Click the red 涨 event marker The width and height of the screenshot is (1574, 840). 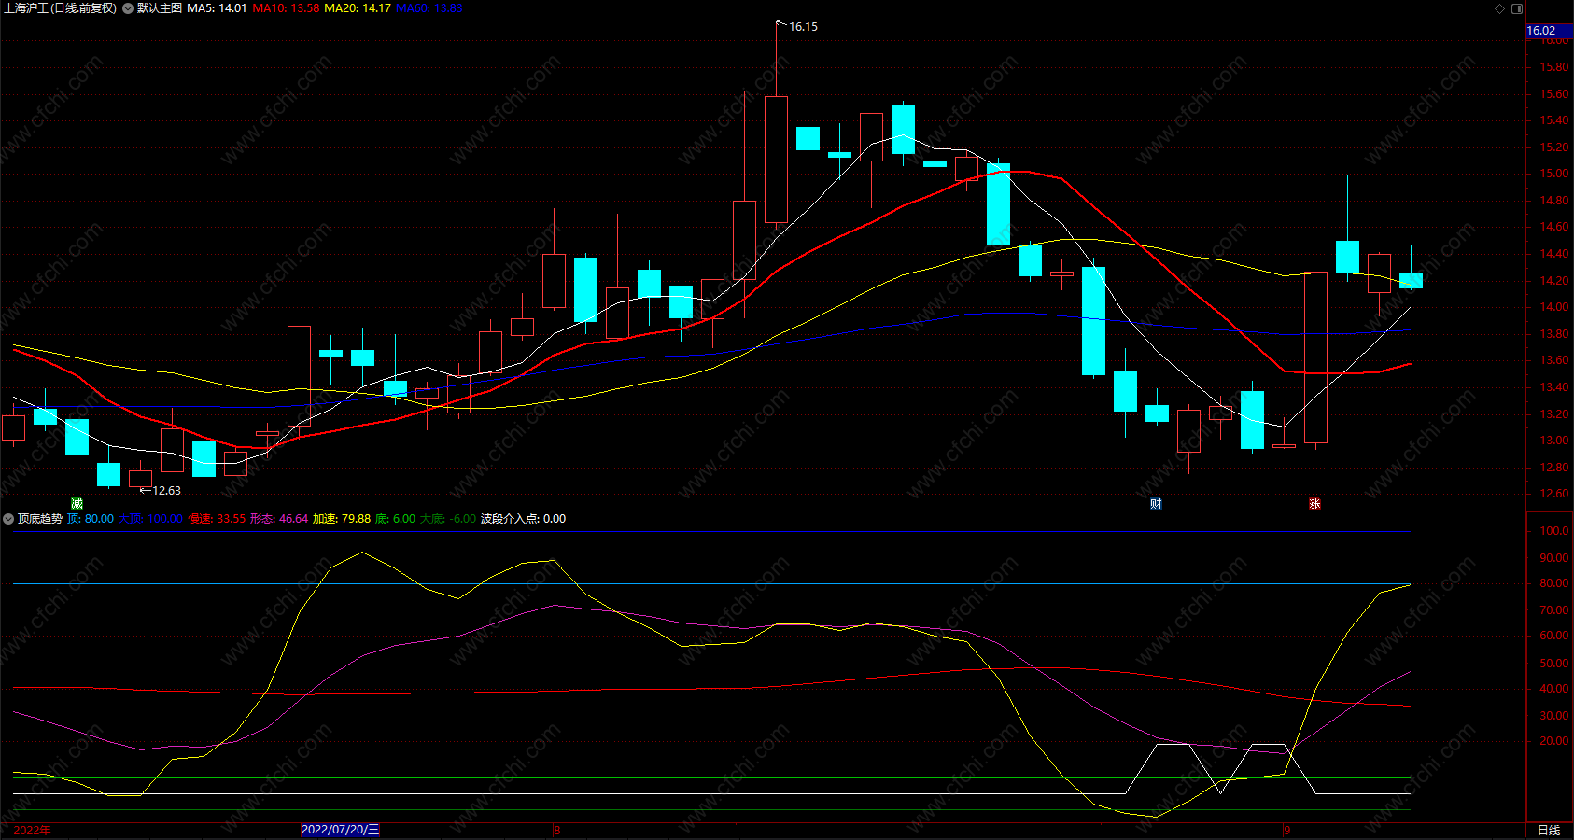click(x=1314, y=504)
